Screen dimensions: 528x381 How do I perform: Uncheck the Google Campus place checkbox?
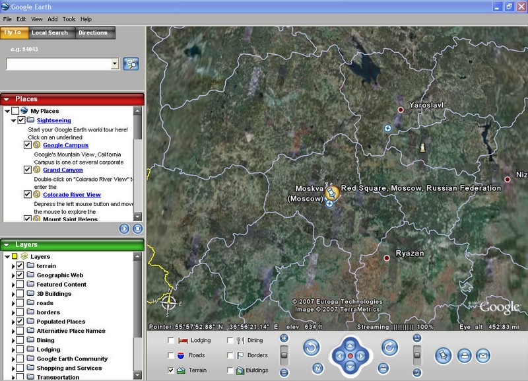click(x=28, y=145)
